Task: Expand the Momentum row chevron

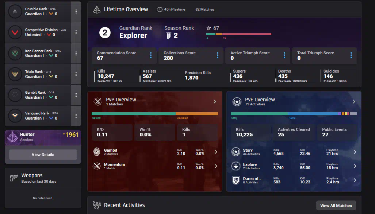Action: pos(216,166)
